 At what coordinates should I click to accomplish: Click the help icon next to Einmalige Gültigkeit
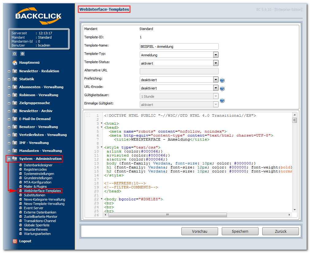(x=222, y=100)
